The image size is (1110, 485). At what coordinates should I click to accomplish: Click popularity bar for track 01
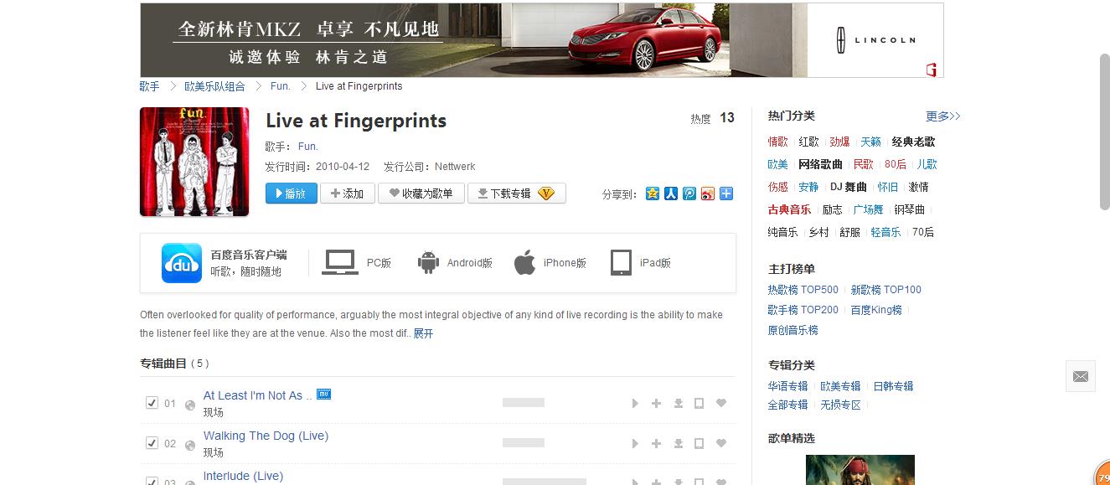(x=524, y=403)
